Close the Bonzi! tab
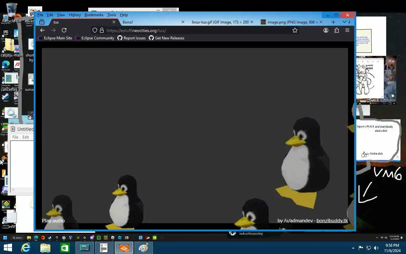The width and height of the screenshot is (406, 254). coord(183,22)
